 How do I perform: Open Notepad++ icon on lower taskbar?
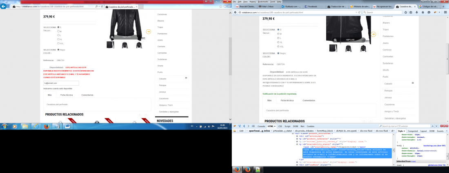point(258,170)
